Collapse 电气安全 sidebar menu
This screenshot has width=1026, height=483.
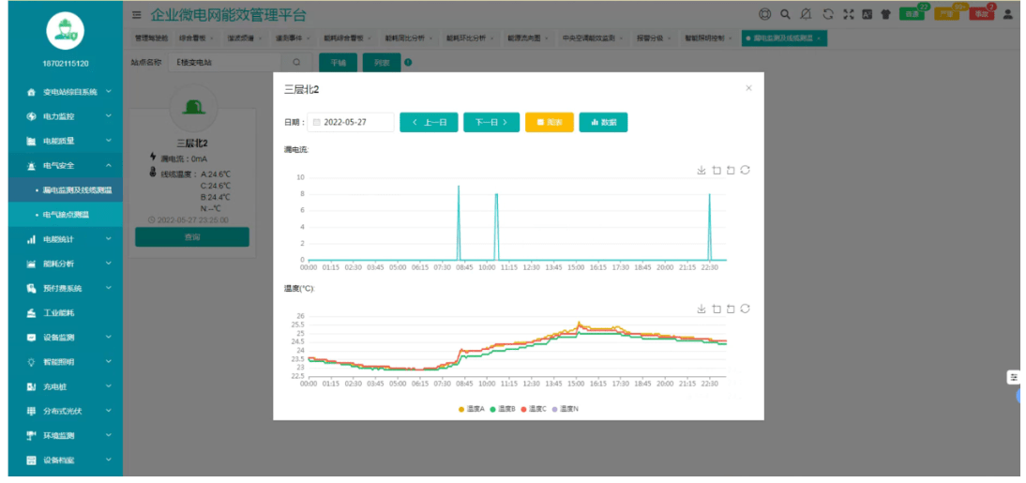click(x=66, y=166)
